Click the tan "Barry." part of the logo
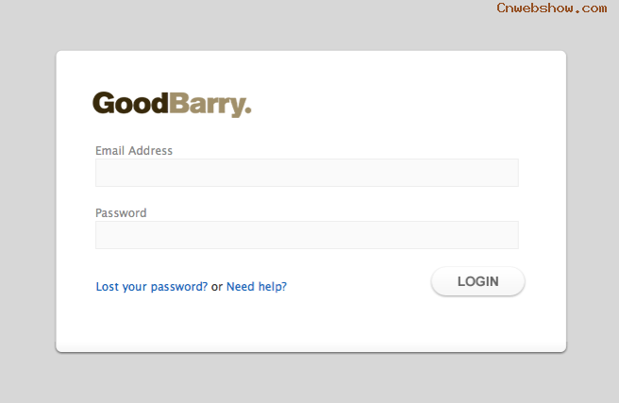The image size is (619, 403). click(x=210, y=105)
